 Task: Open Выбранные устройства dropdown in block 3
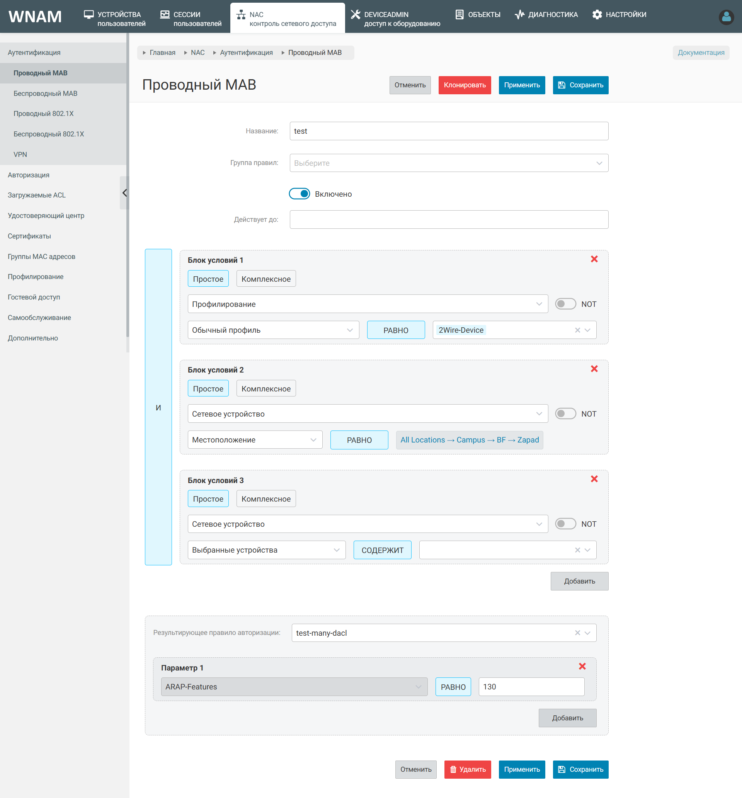(x=266, y=550)
